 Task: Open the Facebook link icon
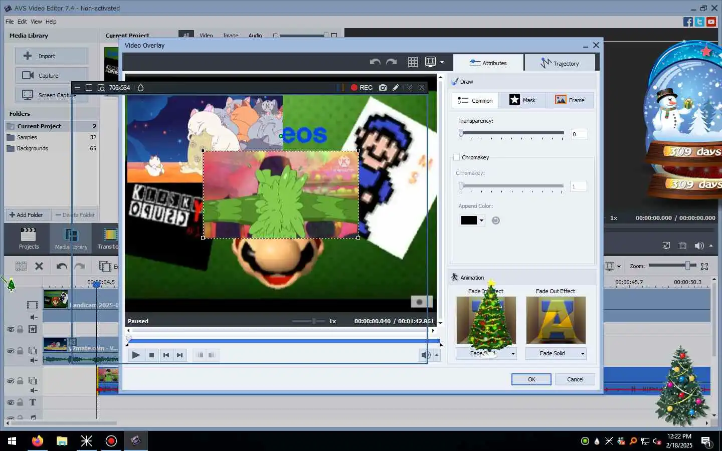tap(688, 22)
